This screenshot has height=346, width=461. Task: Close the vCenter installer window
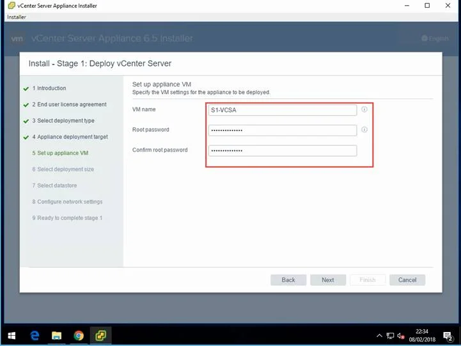[448, 6]
